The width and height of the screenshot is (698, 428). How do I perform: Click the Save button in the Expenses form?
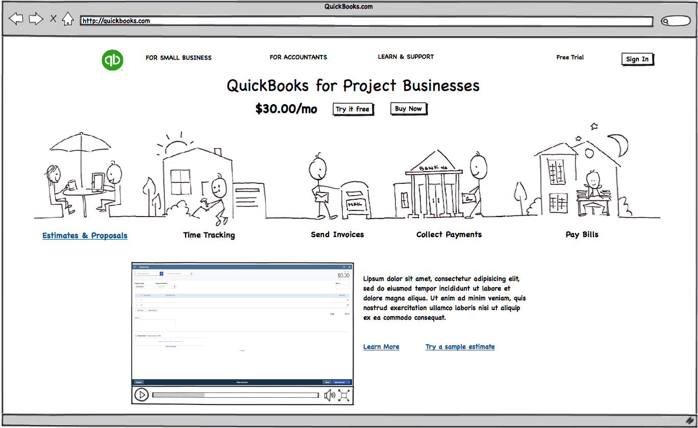pyautogui.click(x=327, y=382)
